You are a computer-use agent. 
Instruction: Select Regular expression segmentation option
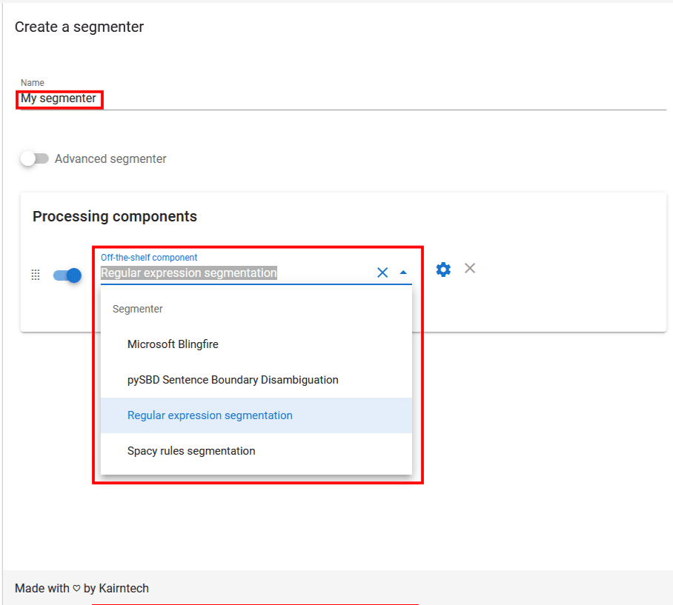(x=210, y=415)
